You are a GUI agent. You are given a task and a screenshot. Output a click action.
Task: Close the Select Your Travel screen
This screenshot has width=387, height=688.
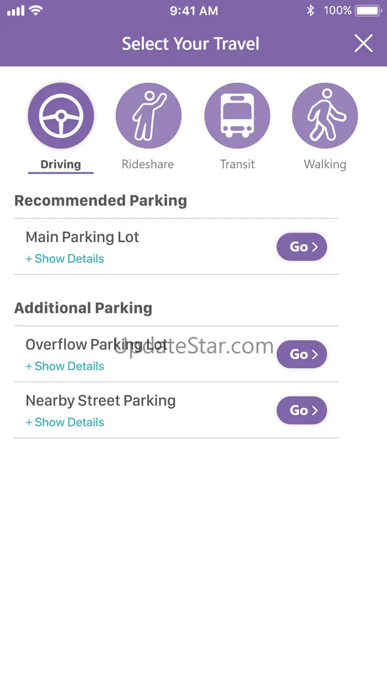(x=363, y=44)
